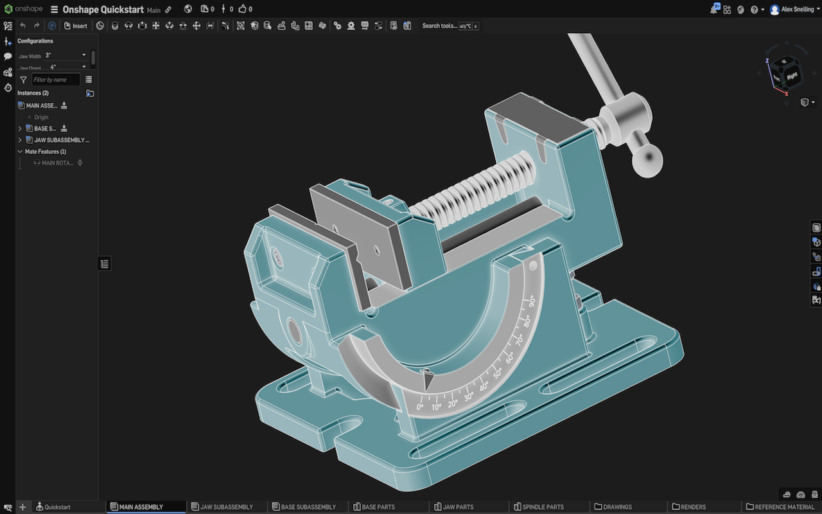Click the instance filter funnel icon
The height and width of the screenshot is (514, 822).
pos(23,80)
